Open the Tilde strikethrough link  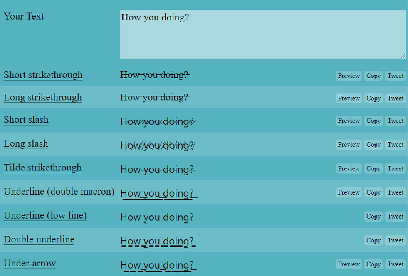(x=42, y=168)
